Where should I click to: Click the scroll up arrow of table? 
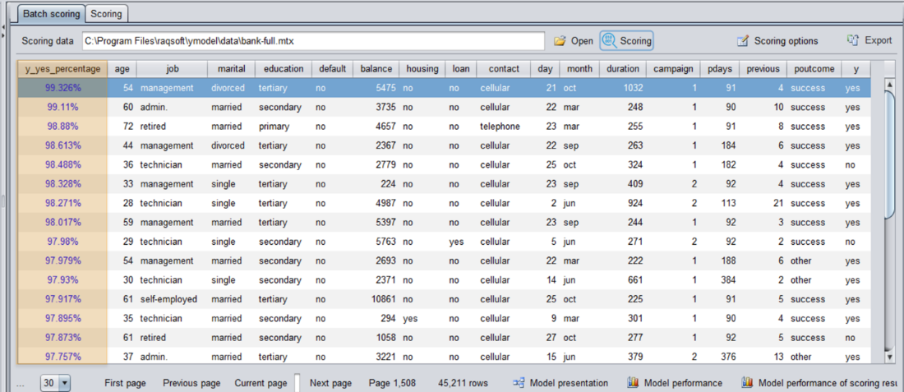pos(888,85)
